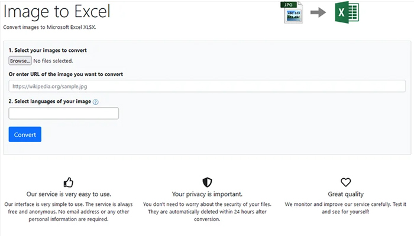The image size is (414, 236).
Task: Open the languages selection box
Action: click(64, 113)
